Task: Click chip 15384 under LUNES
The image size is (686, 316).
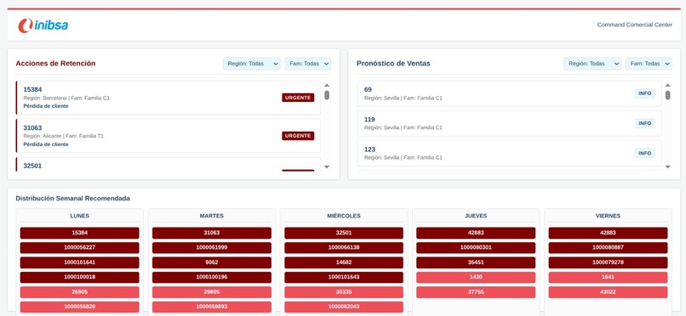Action: [80, 233]
